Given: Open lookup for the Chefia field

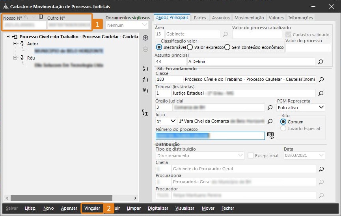Looking at the screenshot, I should tap(321, 169).
